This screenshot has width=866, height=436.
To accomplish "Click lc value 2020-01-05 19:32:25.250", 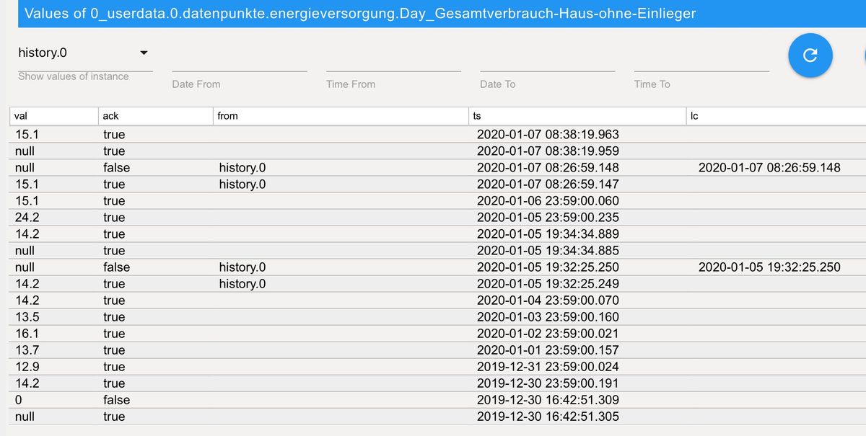I will point(769,267).
